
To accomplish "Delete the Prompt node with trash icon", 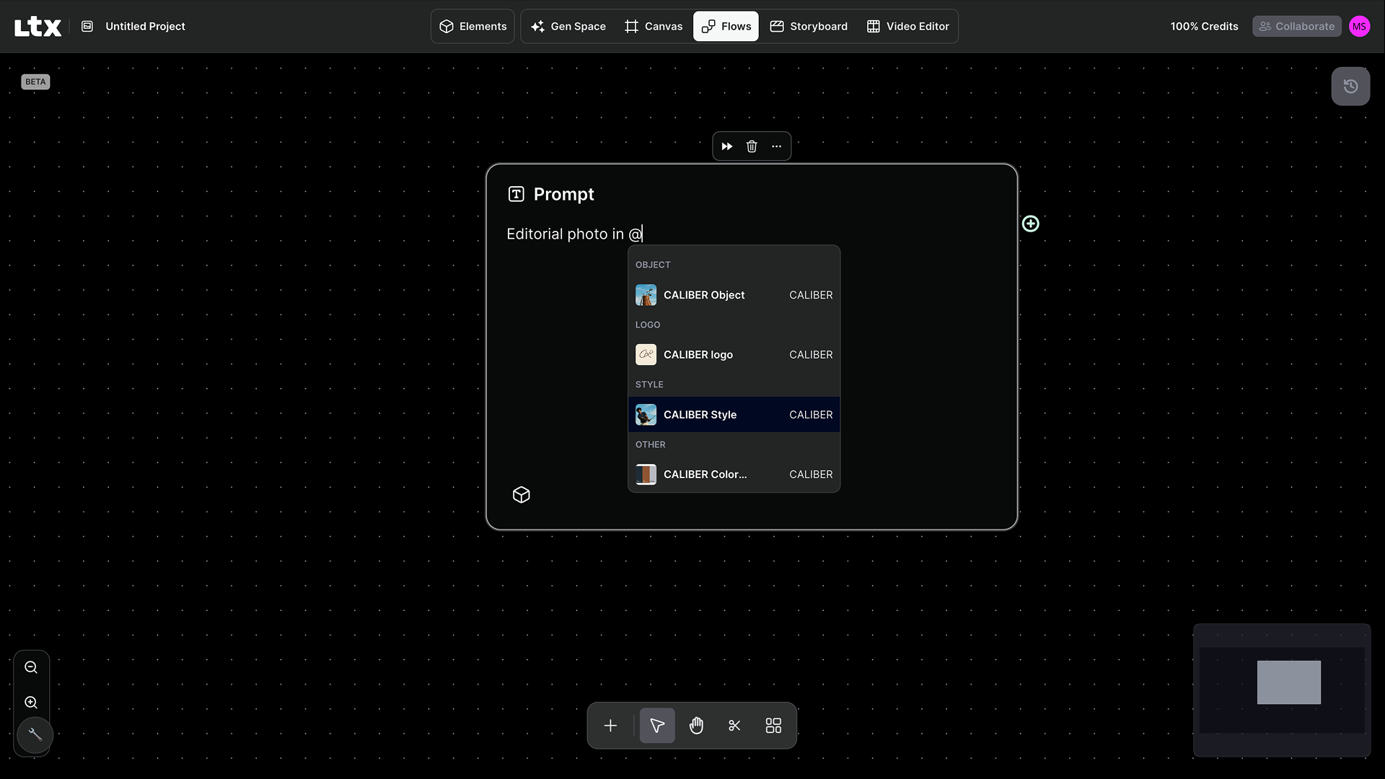I will 752,146.
